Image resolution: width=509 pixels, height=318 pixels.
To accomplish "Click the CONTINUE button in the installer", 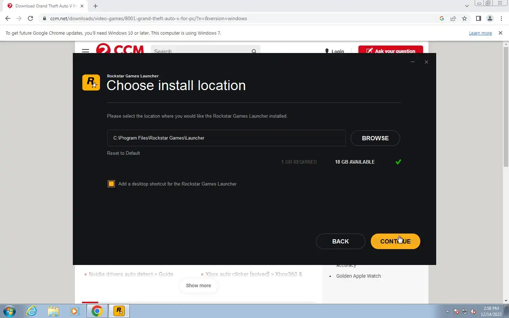I will pos(395,241).
